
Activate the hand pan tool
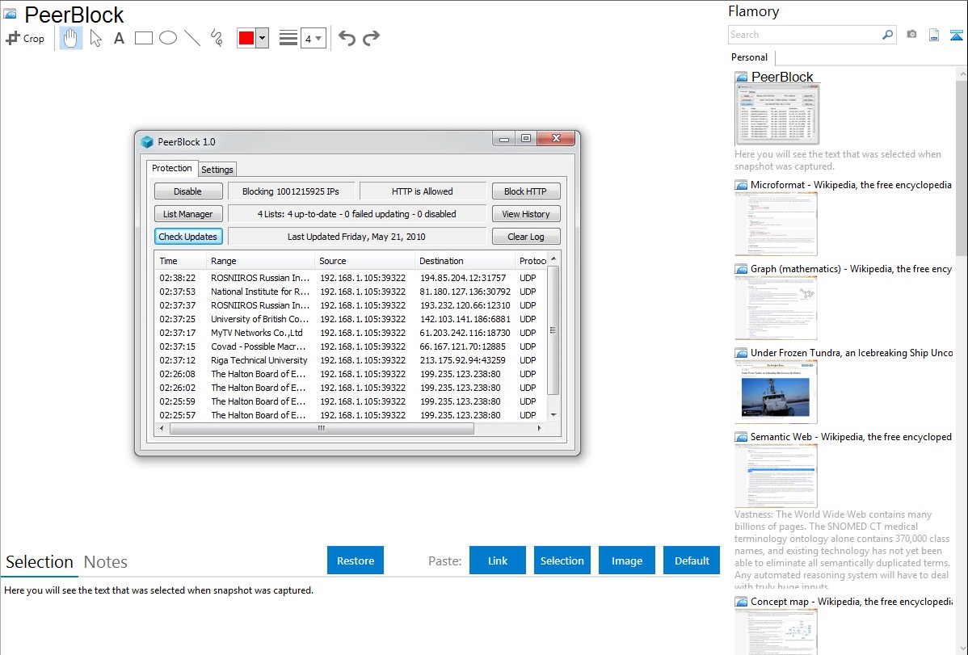click(x=71, y=38)
